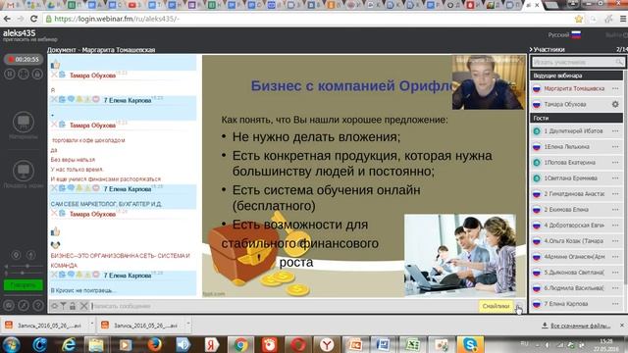Open options menu for 1Попова Екатерина
Viewport: 628px width, 353px height.
pyautogui.click(x=615, y=163)
